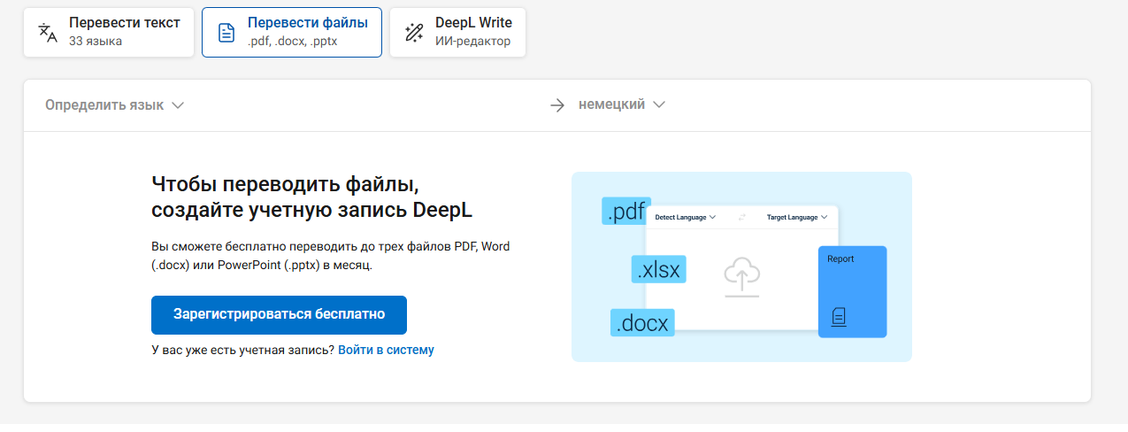
Task: Open the Перевести текст tab
Action: 109,33
